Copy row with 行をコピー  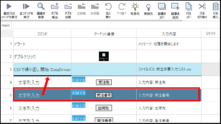(x=189, y=11)
